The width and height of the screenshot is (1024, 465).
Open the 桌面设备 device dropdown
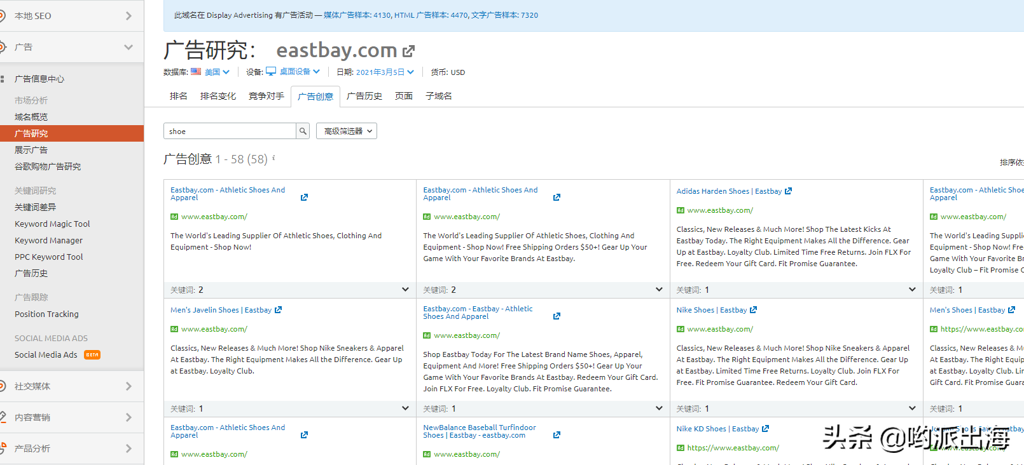300,71
